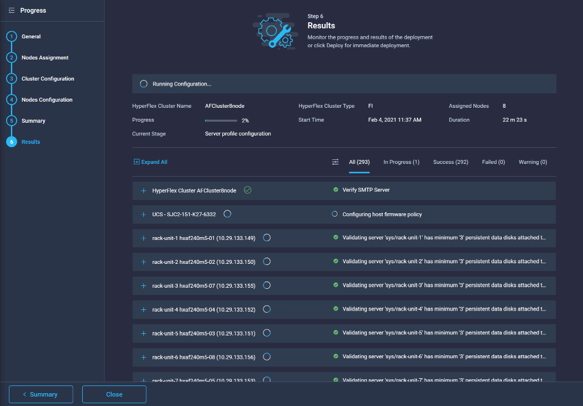
Task: Expand the rack-unit-4 hxaf240m5-04 row
Action: click(x=143, y=309)
